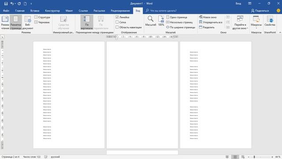Open Перейти в другое окно dropdown
This screenshot has width=282, height=159.
pos(240,23)
